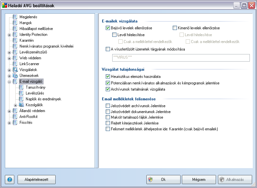Expand the Állandó védelem node
The image size is (257, 188).
click(x=9, y=111)
